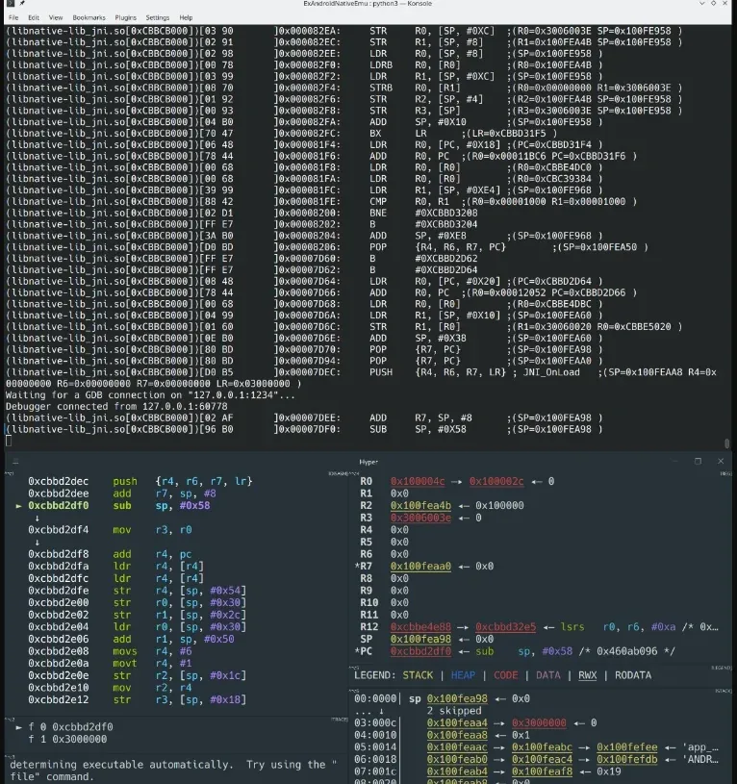Minimize the Hyper window
The height and width of the screenshot is (784, 737).
pyautogui.click(x=675, y=461)
